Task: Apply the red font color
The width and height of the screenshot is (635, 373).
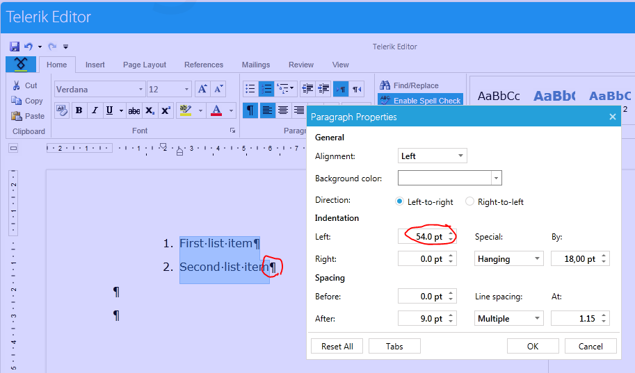Action: [217, 110]
